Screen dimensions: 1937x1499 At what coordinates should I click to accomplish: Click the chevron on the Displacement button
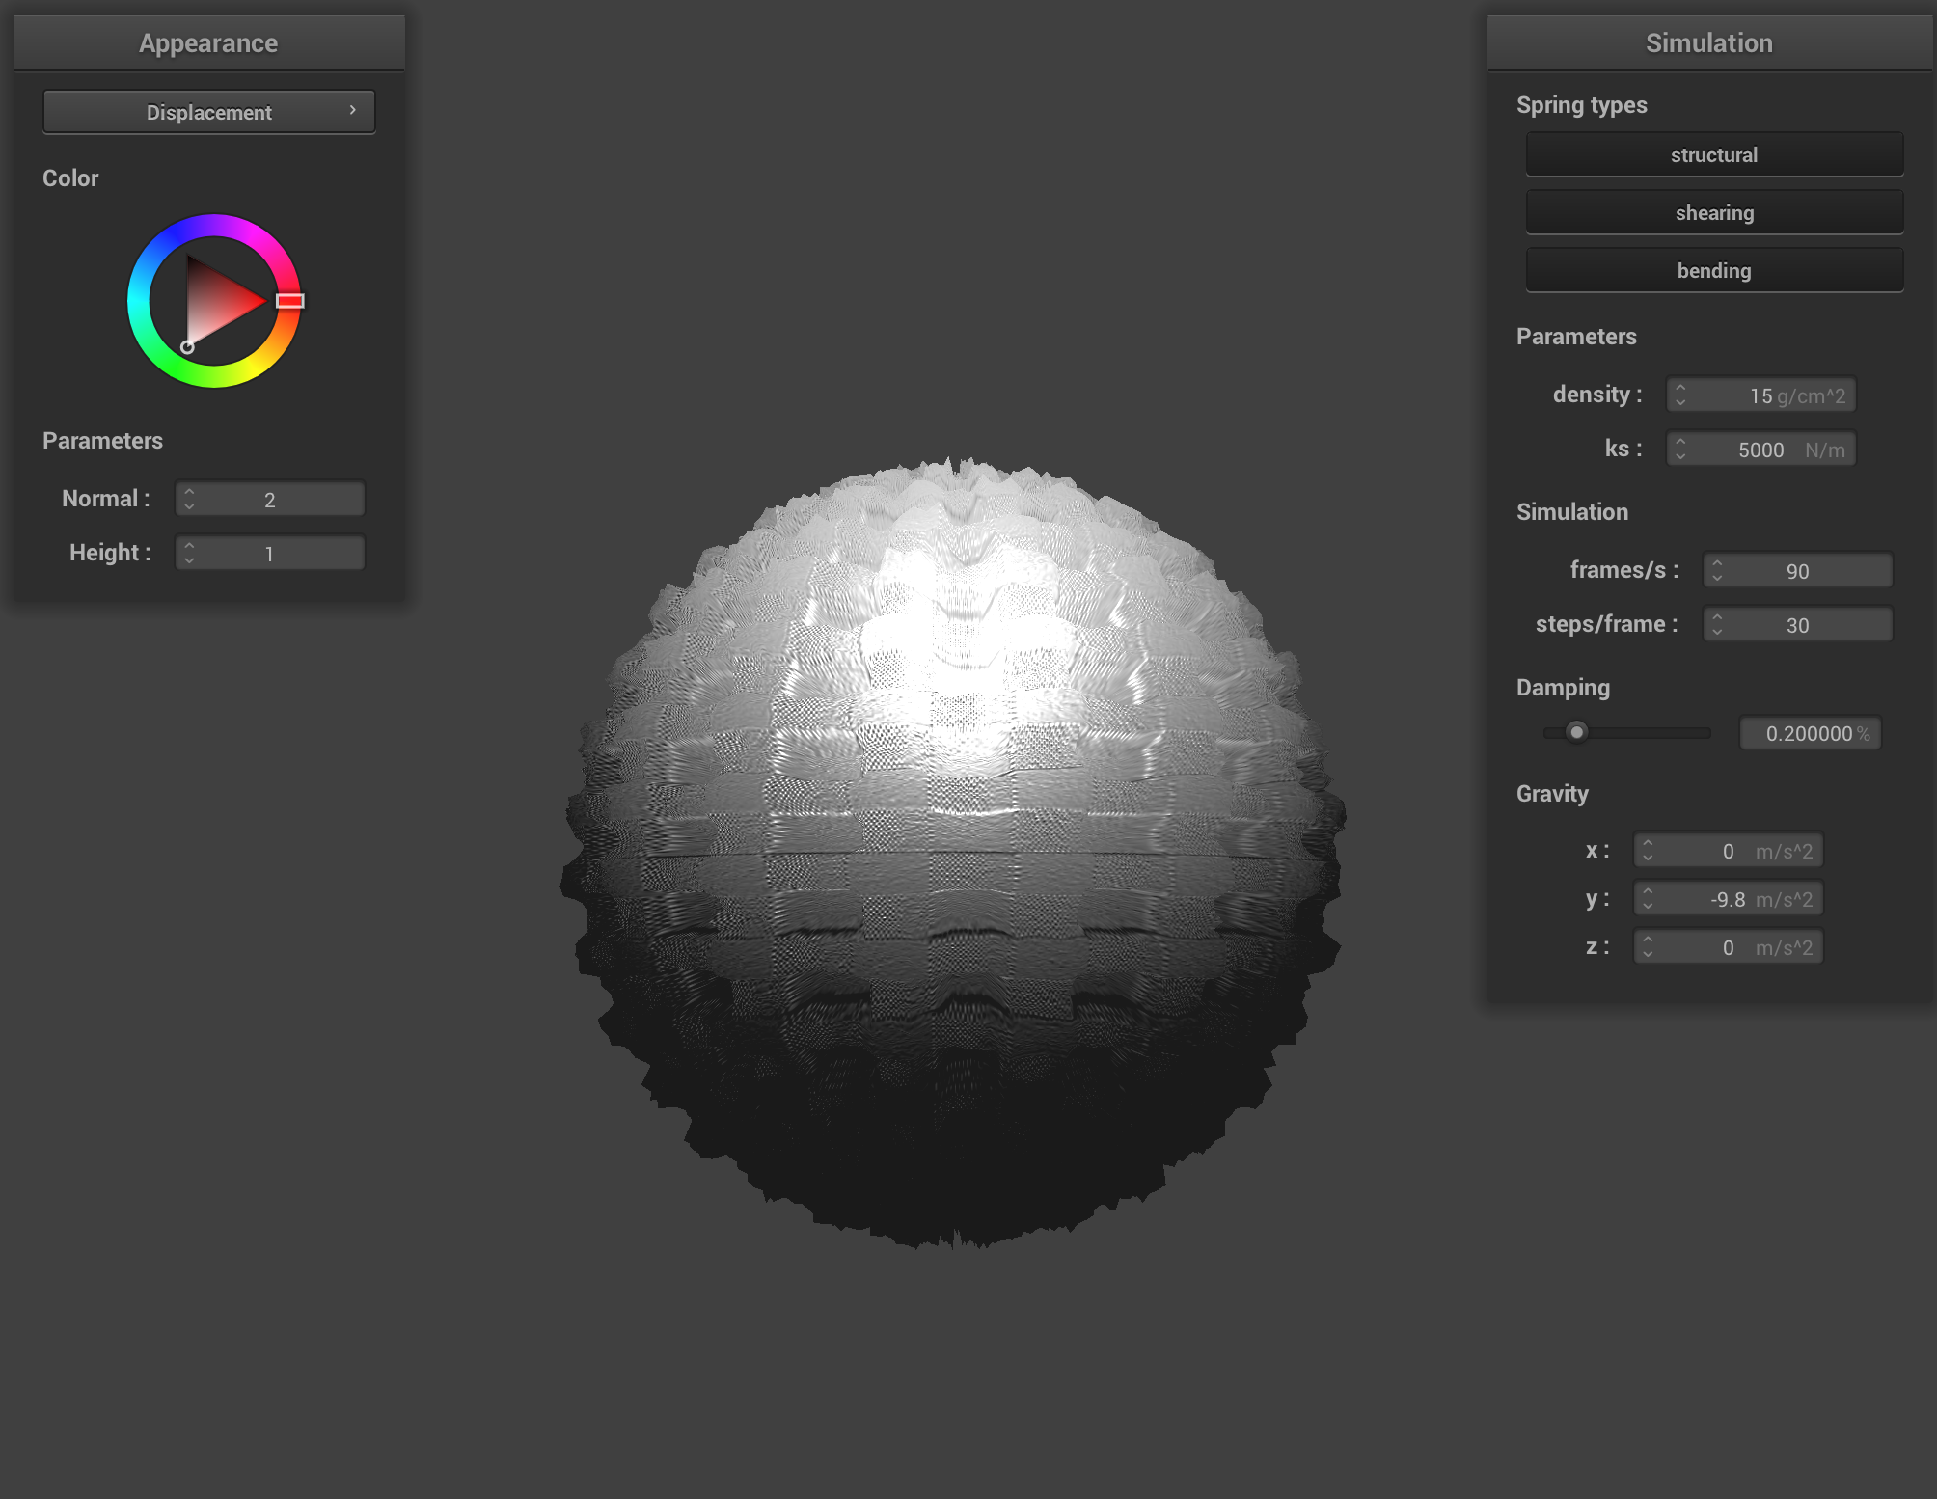point(353,110)
